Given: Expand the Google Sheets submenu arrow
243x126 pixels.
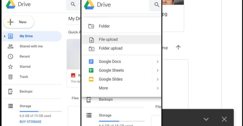Looking at the screenshot, I should point(158,70).
